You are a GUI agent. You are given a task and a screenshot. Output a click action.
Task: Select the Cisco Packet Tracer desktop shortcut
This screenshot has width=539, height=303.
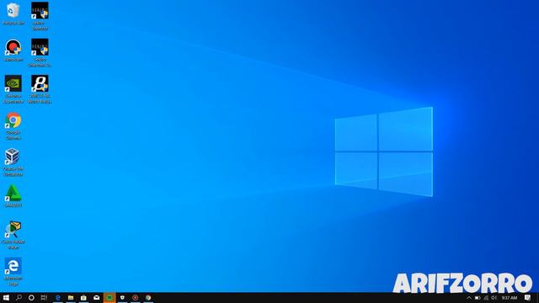[13, 235]
